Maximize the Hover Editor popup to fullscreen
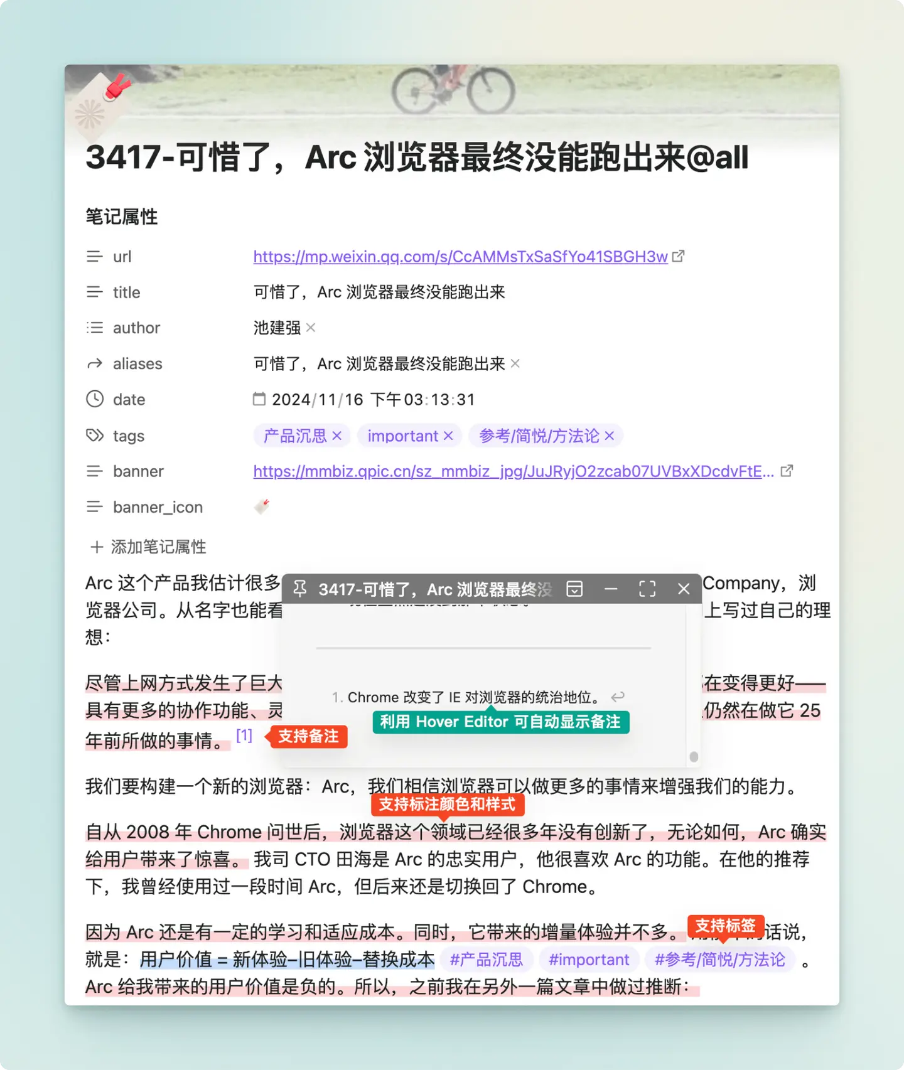The width and height of the screenshot is (904, 1070). 647,589
